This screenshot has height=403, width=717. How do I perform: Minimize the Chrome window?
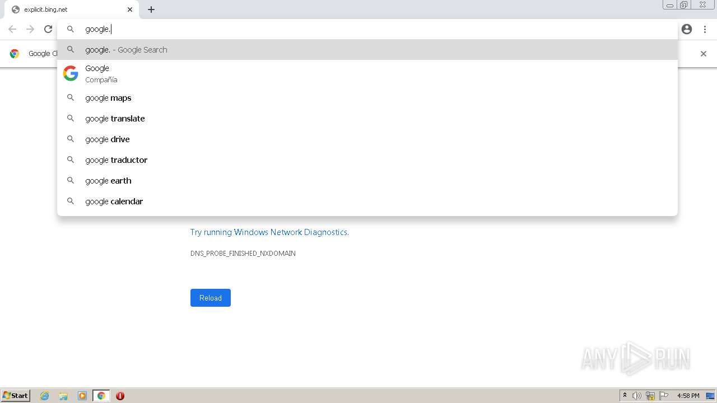pyautogui.click(x=670, y=5)
